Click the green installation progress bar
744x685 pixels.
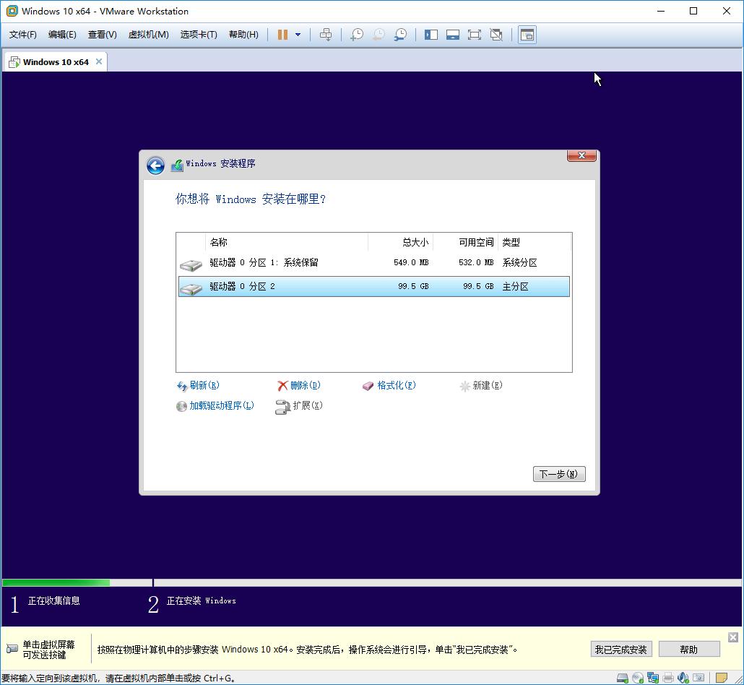pos(55,582)
